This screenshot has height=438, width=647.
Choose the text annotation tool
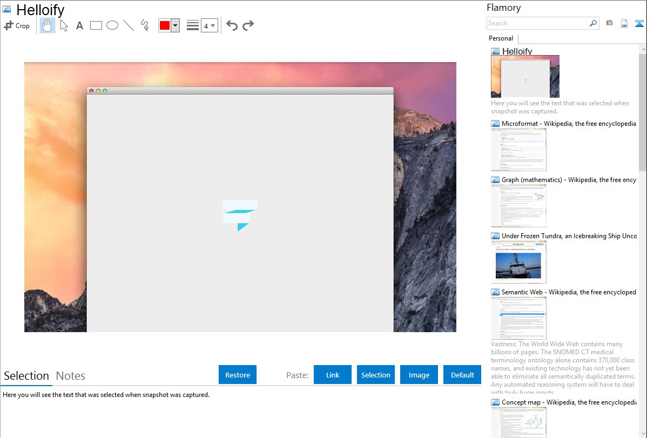coord(79,25)
